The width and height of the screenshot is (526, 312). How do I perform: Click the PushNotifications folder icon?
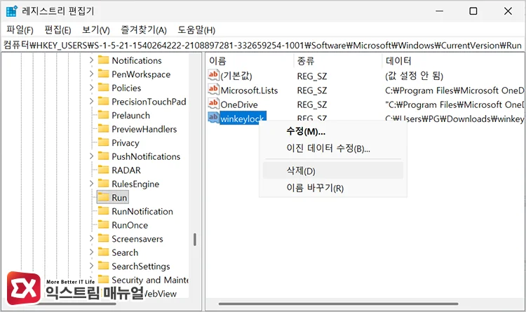(103, 156)
